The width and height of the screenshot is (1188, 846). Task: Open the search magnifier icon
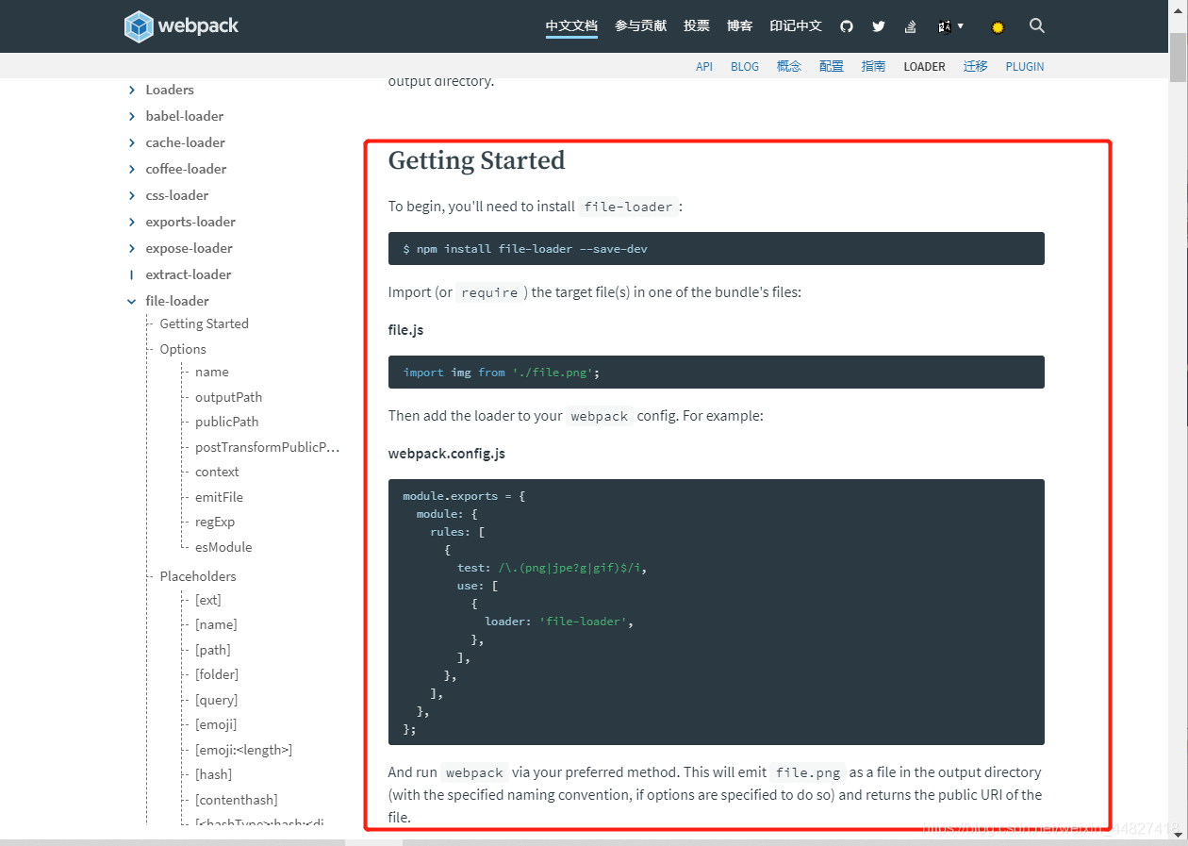coord(1037,25)
